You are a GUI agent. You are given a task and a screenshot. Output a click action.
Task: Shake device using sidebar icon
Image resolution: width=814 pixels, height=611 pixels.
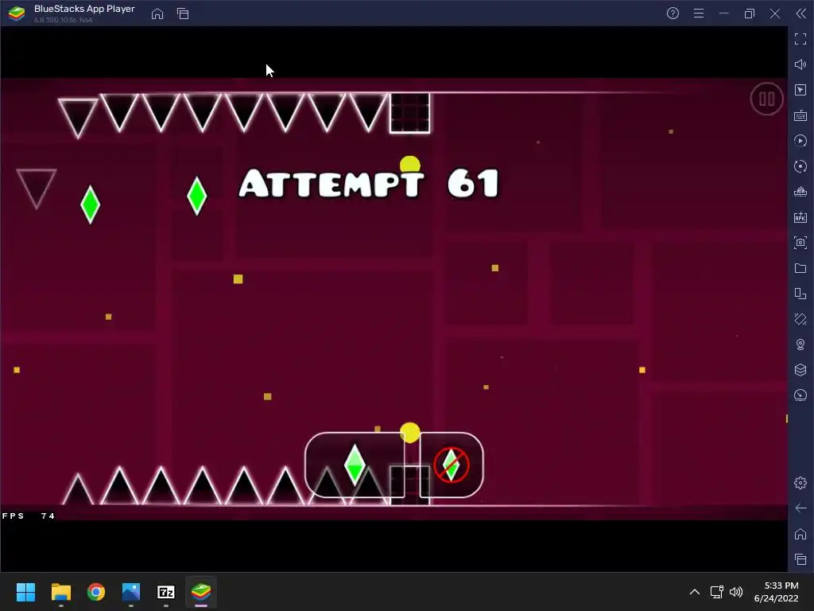point(800,319)
